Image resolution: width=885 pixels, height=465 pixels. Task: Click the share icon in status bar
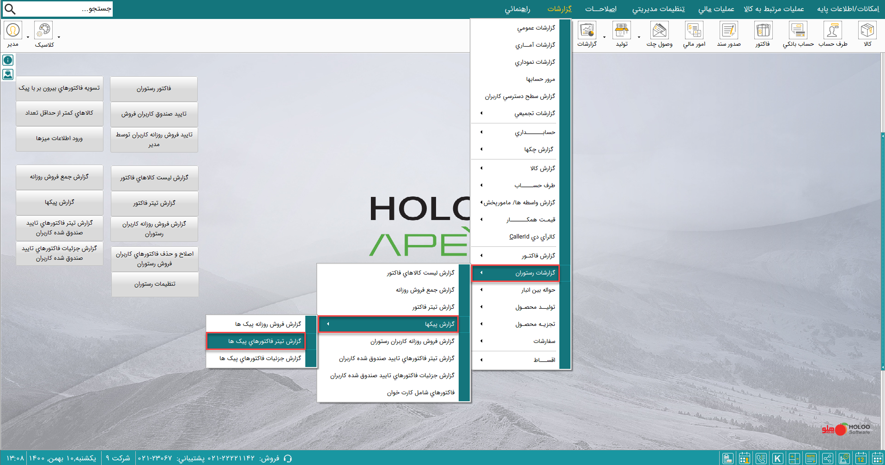(x=828, y=459)
